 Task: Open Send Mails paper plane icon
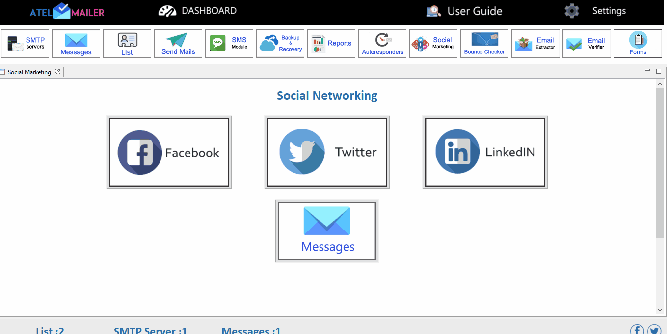pyautogui.click(x=178, y=44)
